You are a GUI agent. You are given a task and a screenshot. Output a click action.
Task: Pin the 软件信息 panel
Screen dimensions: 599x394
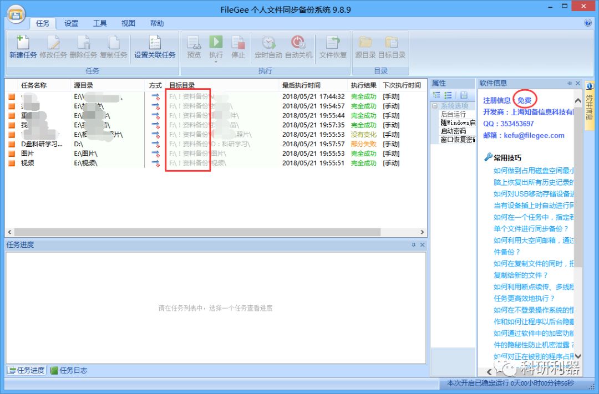point(570,83)
